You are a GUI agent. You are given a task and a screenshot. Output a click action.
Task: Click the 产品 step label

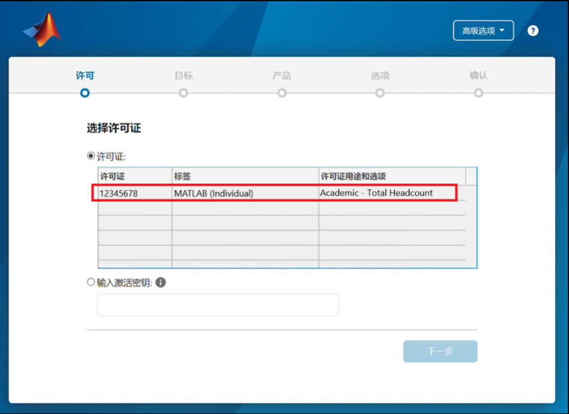tap(282, 76)
